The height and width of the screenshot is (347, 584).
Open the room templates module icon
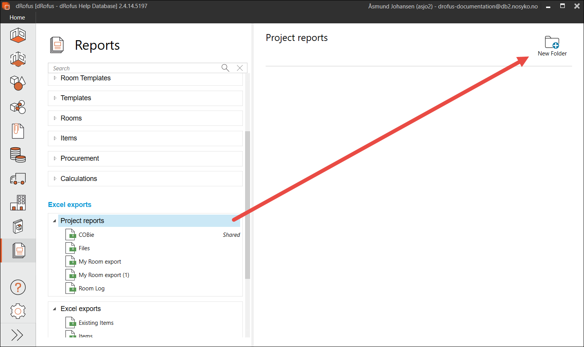point(18,59)
